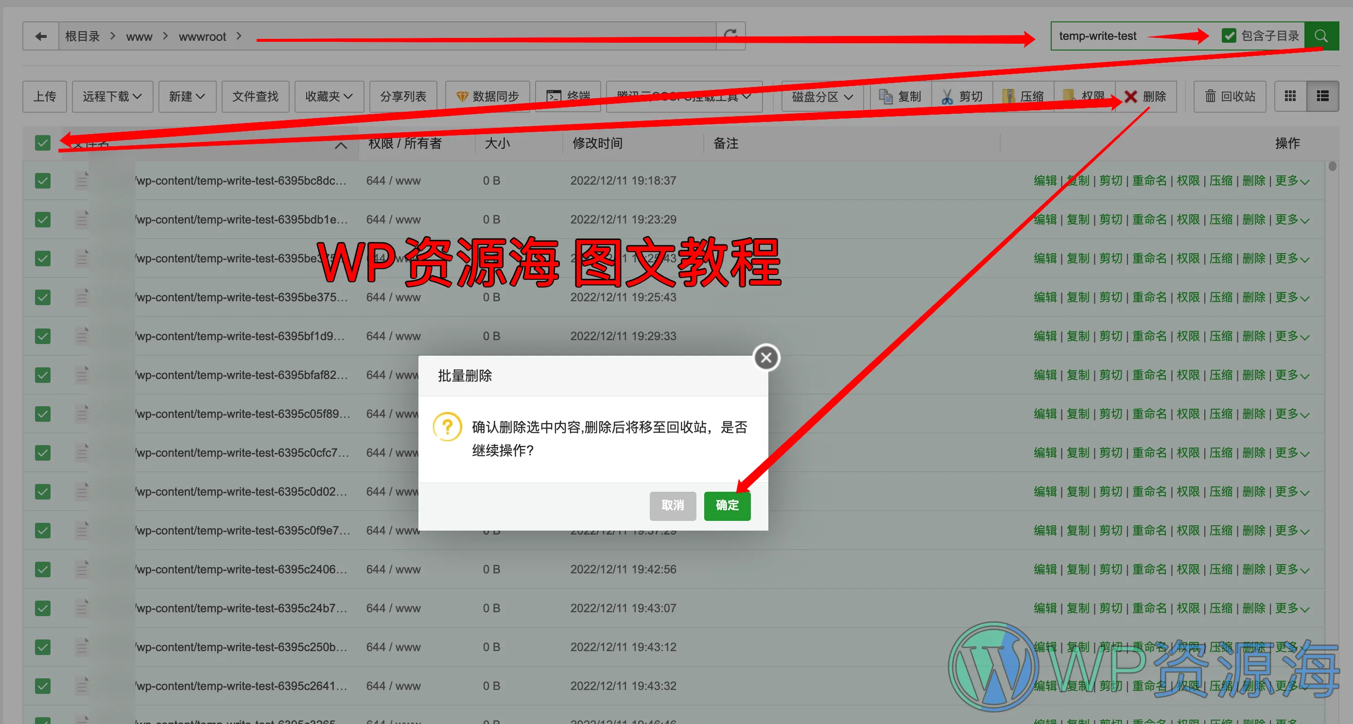This screenshot has height=724, width=1353.
Task: Uncheck the select-all header checkbox
Action: tap(43, 143)
